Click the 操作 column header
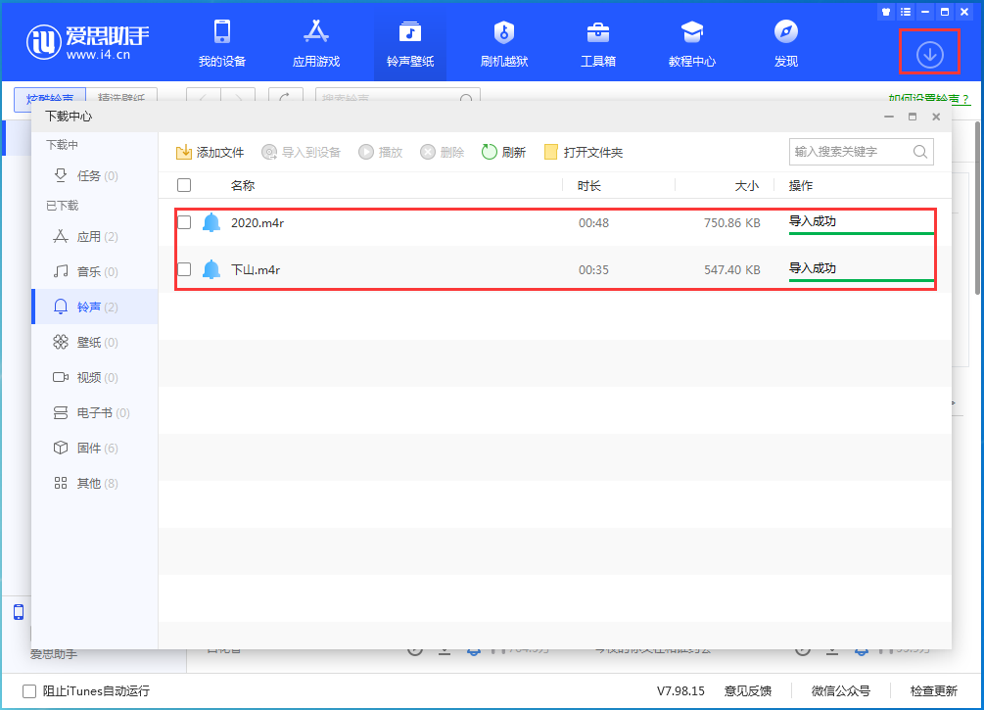This screenshot has height=710, width=984. [x=801, y=186]
